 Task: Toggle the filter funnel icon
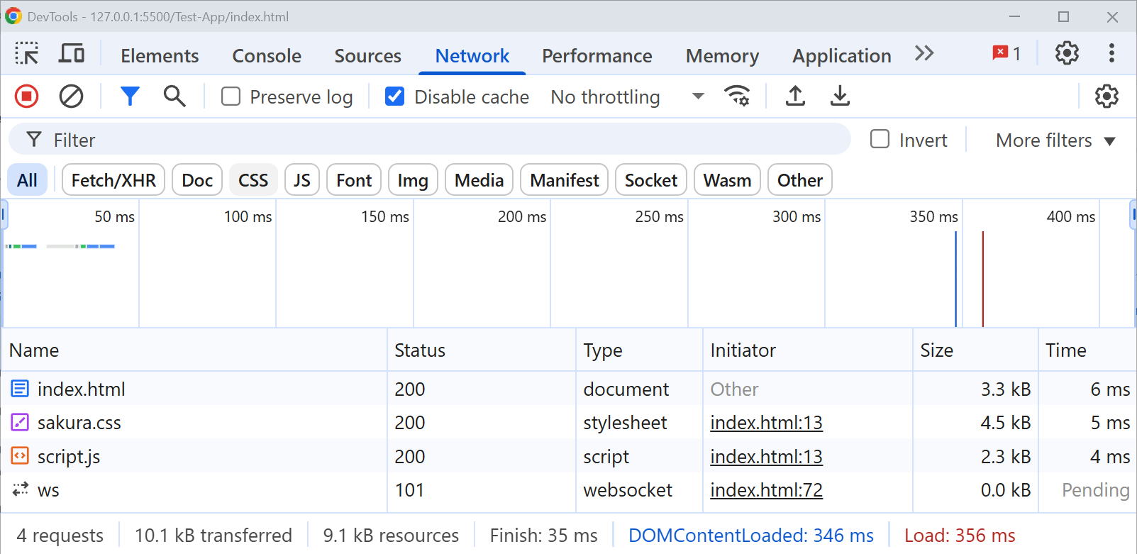(x=130, y=96)
